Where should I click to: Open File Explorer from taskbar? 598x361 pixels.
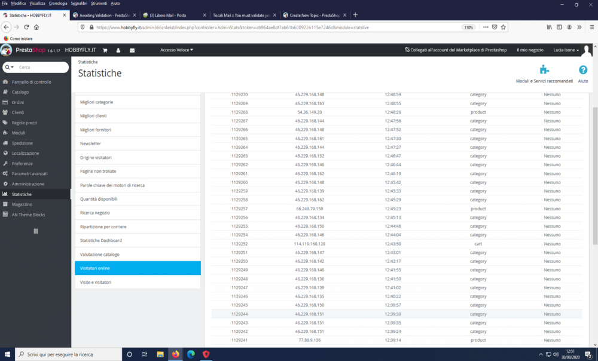pos(160,354)
